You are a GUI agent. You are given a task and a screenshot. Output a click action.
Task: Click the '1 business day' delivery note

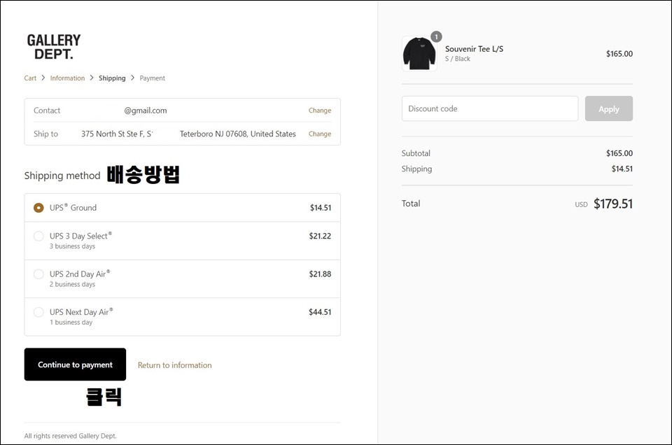click(x=71, y=323)
